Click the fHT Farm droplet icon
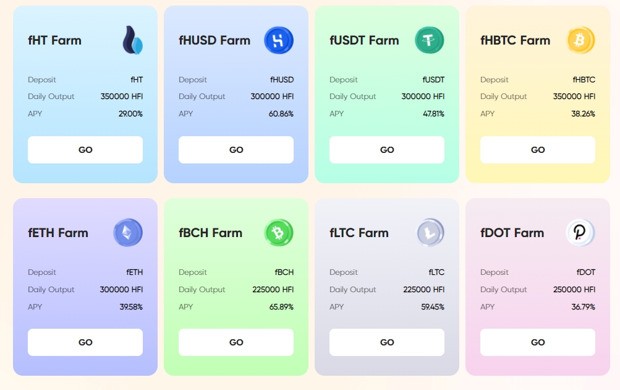 (x=132, y=40)
